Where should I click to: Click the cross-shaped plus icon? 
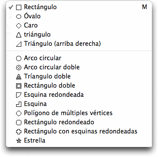click(x=19, y=132)
